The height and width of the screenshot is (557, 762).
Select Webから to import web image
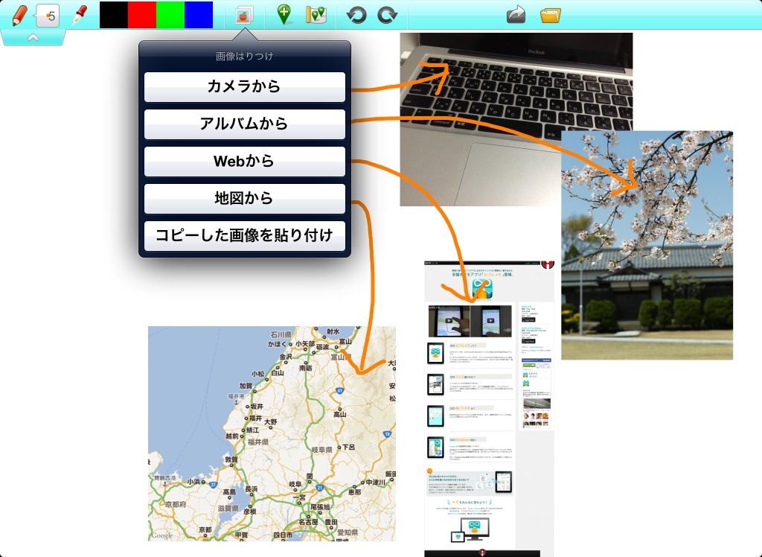[x=244, y=161]
